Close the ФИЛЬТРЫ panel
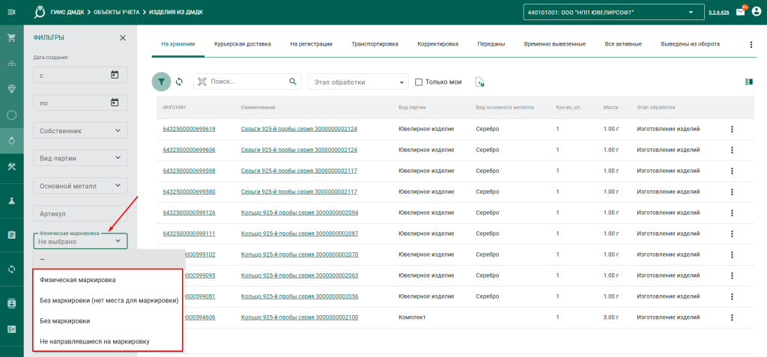Screen dimensions: 767x357 [x=123, y=37]
